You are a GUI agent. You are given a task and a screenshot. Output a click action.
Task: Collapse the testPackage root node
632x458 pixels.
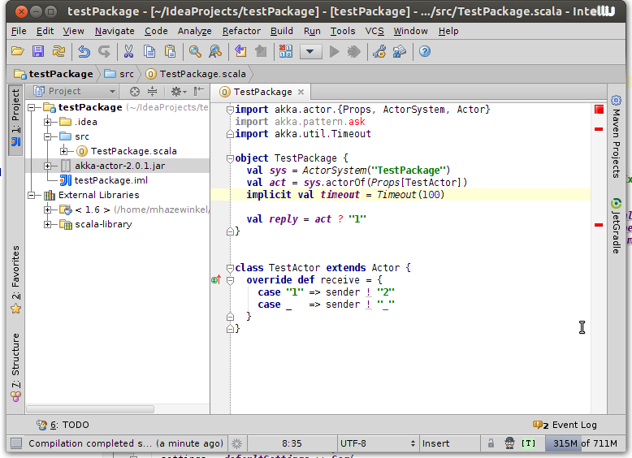pos(32,107)
